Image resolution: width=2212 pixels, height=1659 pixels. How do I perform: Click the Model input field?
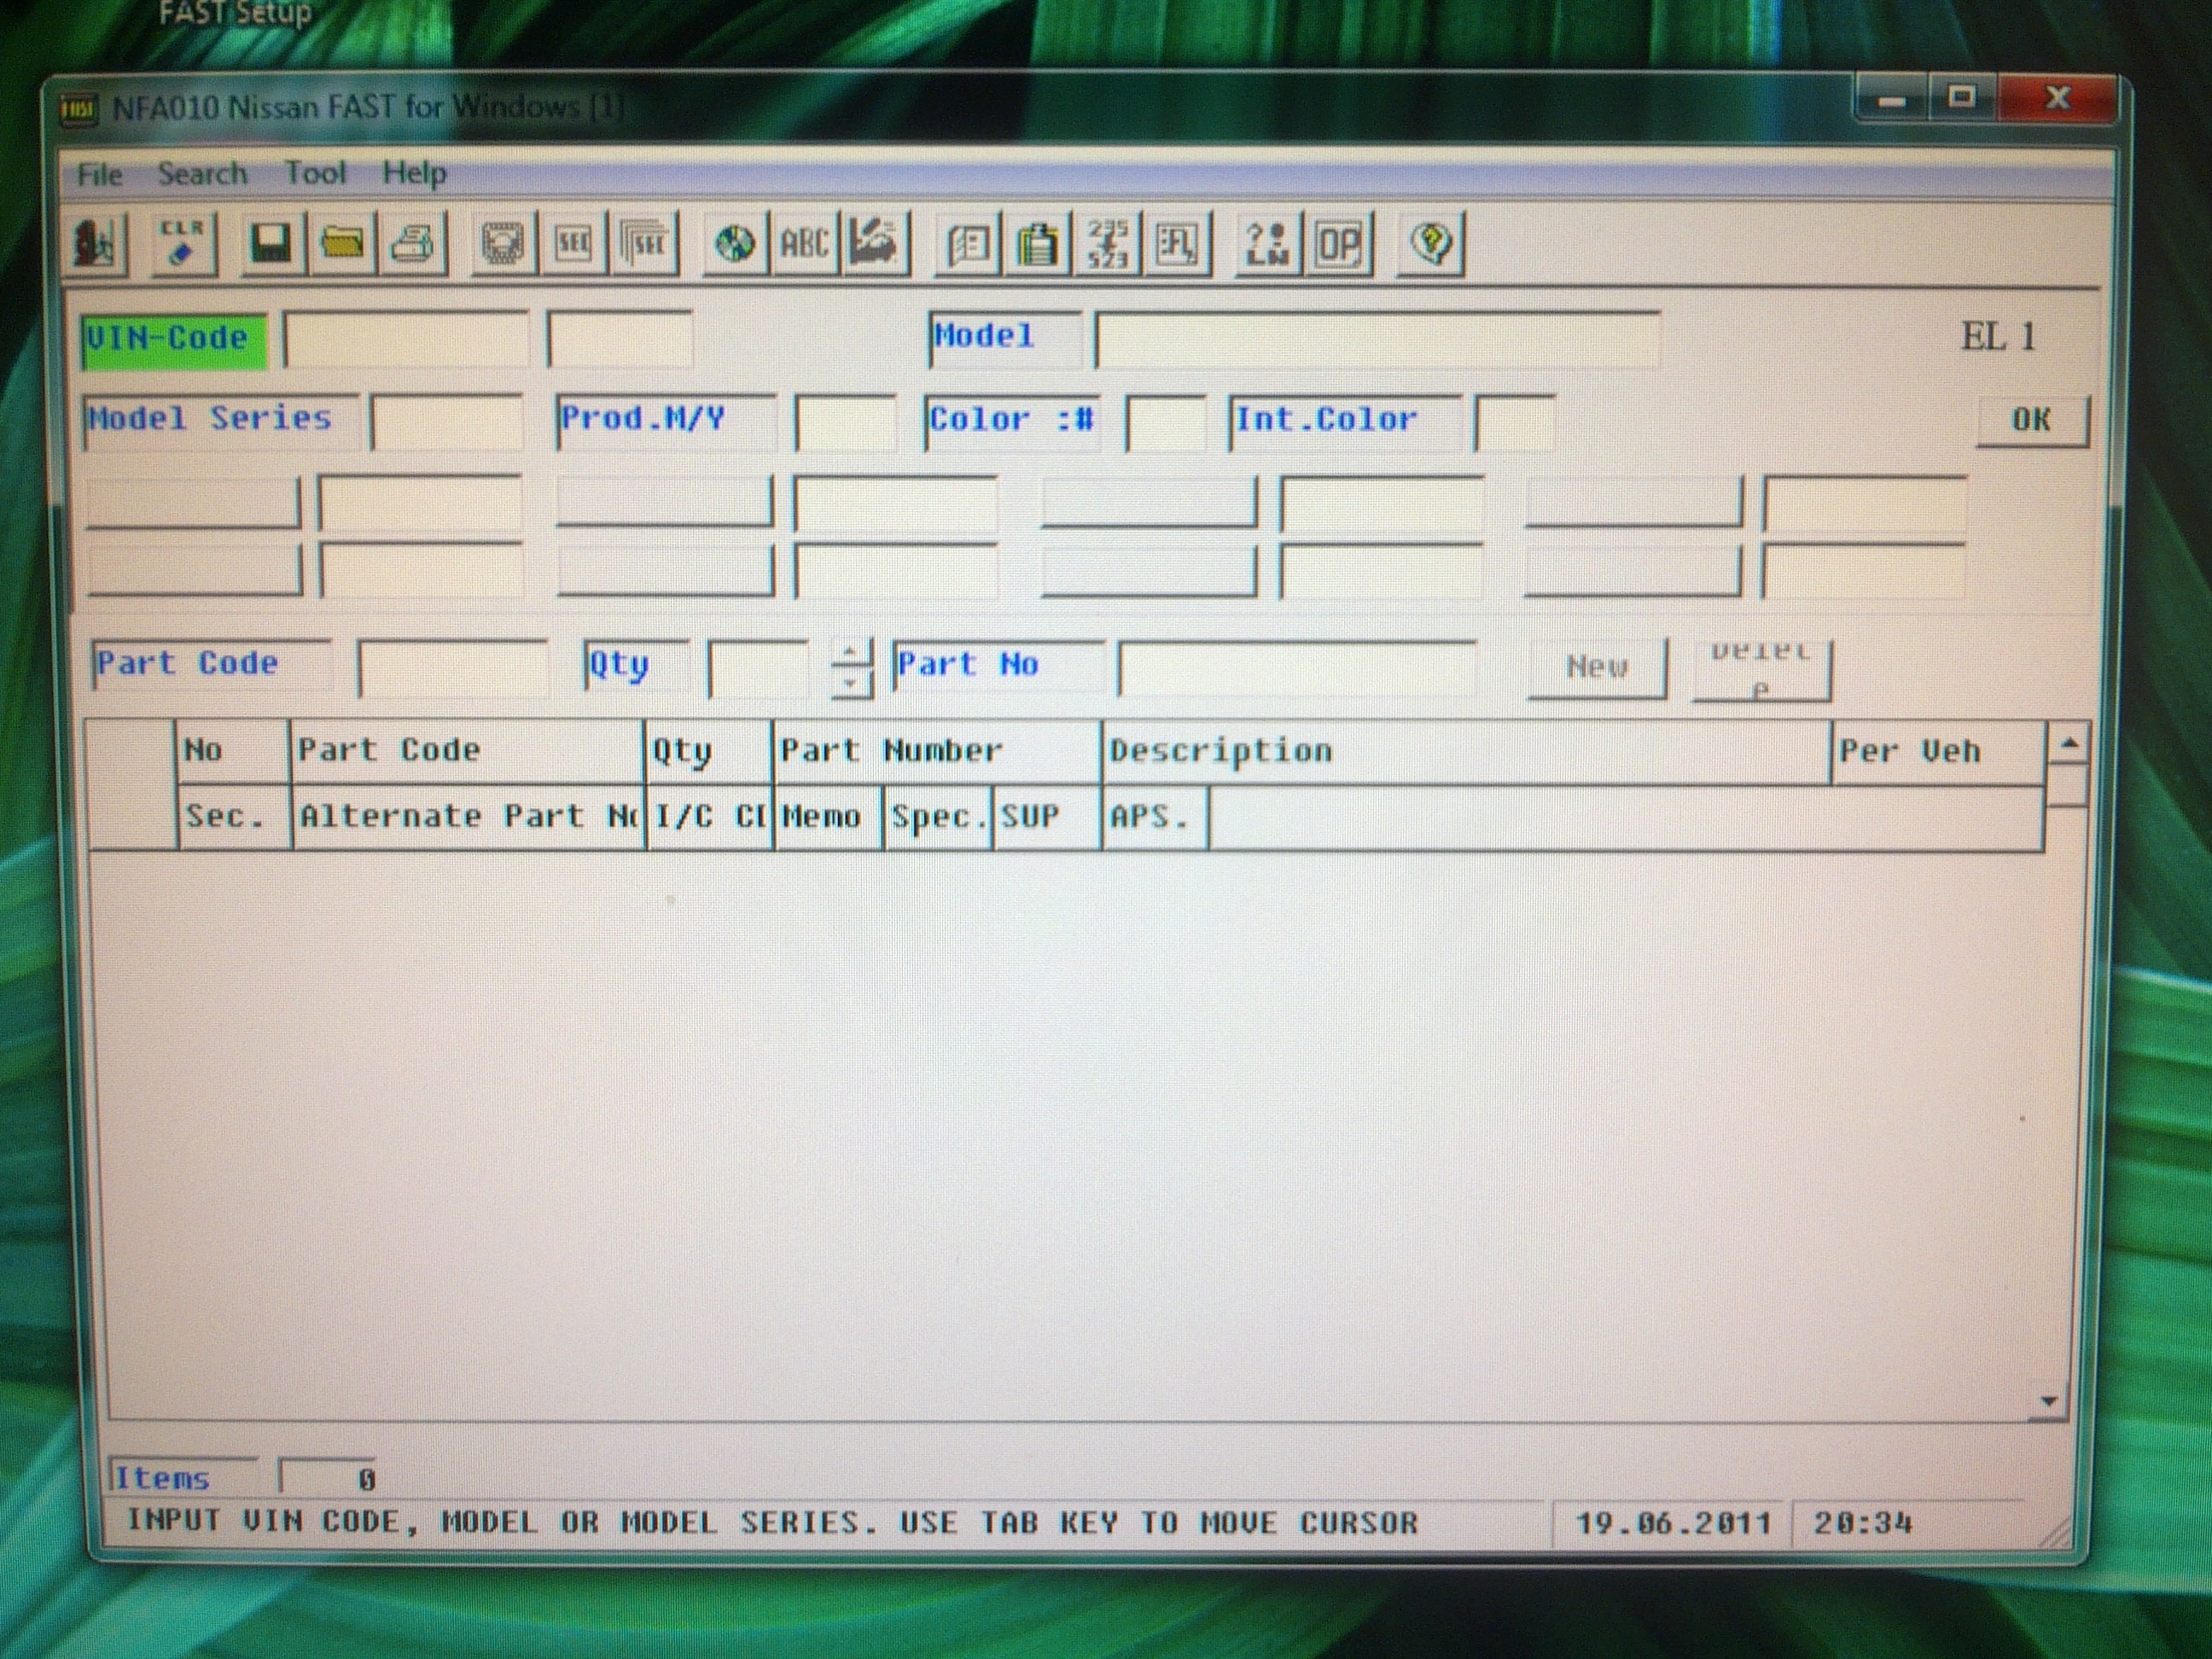1378,340
